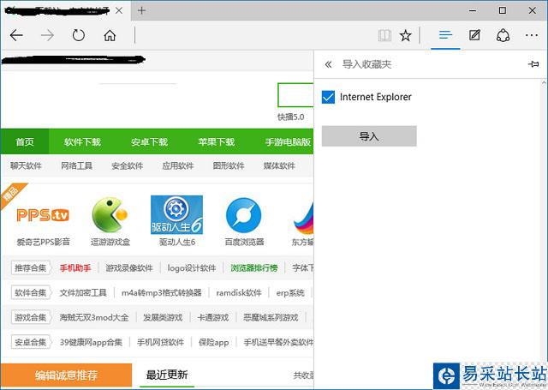Click the import pane scrollbar arrow
This screenshot has width=548, height=390.
(x=544, y=83)
